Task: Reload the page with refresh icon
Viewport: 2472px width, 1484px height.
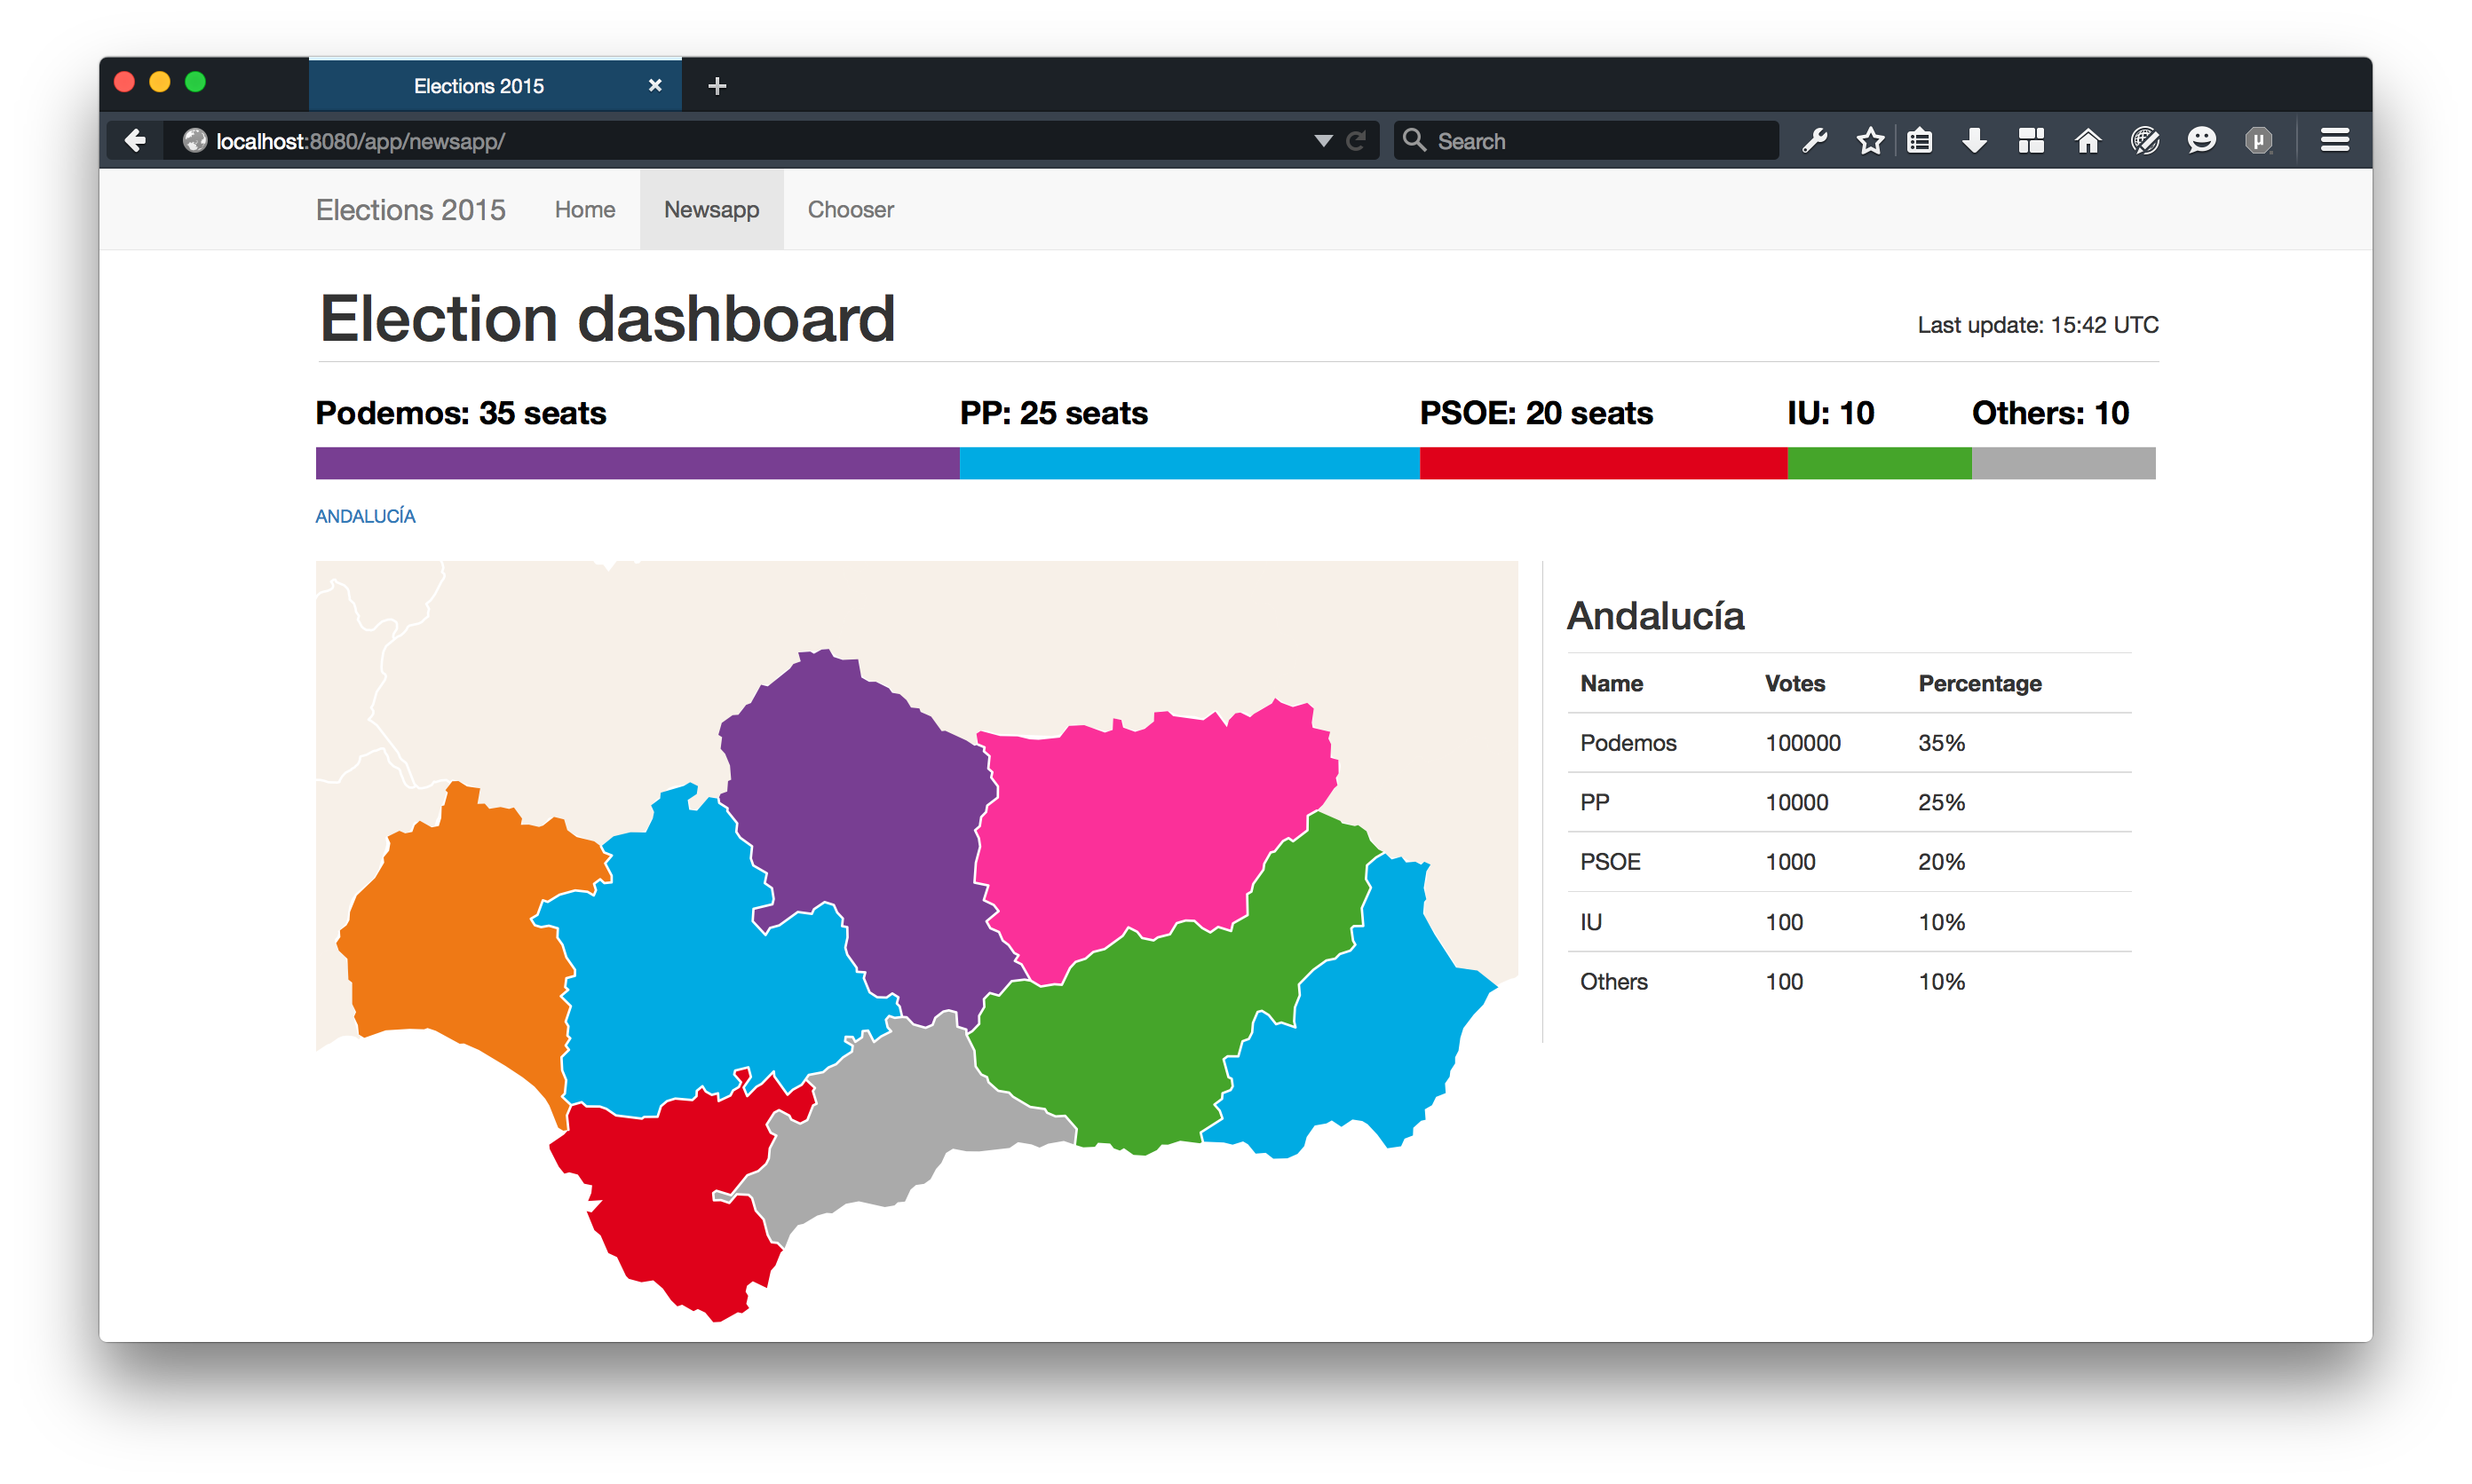Action: tap(1356, 141)
